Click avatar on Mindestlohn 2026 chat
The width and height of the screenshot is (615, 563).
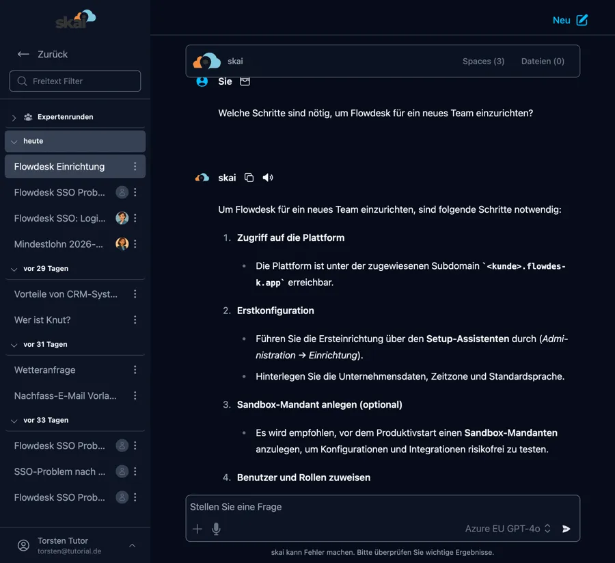[x=122, y=244]
